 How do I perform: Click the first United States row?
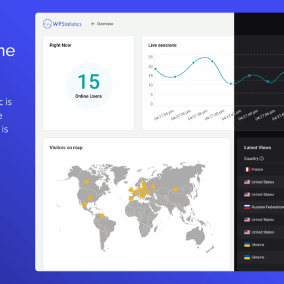point(261,182)
